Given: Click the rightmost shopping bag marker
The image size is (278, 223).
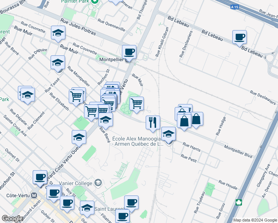Looking at the screenshot, I should [x=197, y=119].
